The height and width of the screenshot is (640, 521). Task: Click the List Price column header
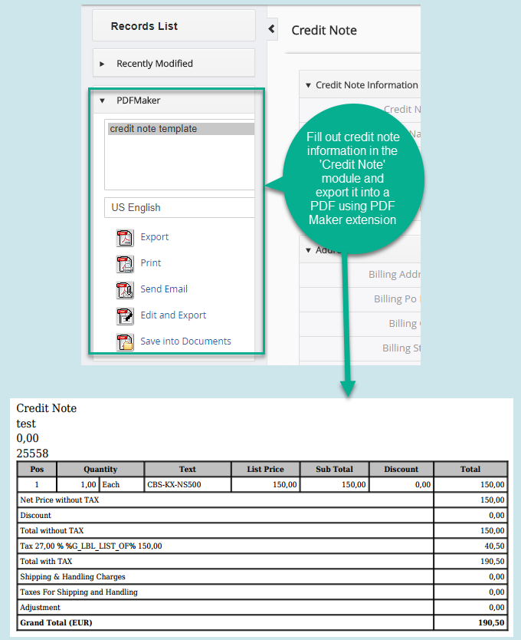[265, 470]
